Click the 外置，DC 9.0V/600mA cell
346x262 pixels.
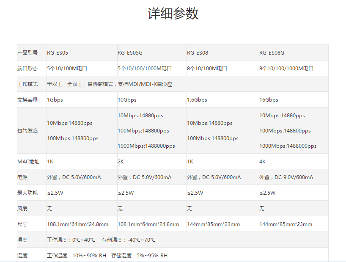coord(286,177)
